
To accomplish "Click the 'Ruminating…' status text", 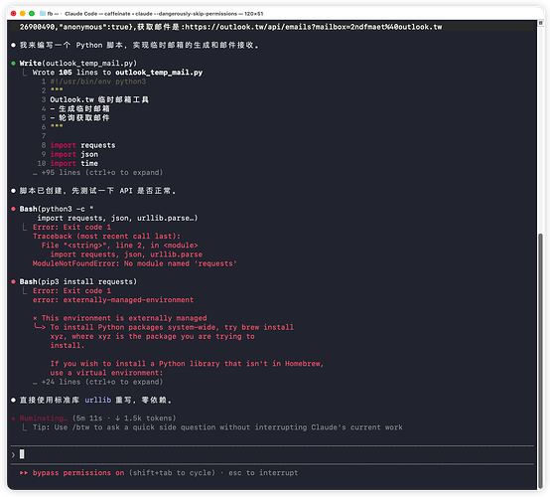I will 44,417.
